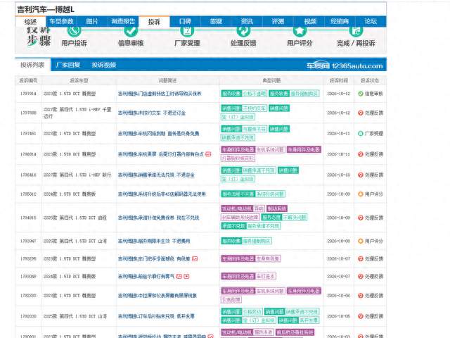Screen dimensions: 450x338
Task: Click orange 用户评分 icon in 解码器无法使用 row
Action: pyautogui.click(x=361, y=194)
